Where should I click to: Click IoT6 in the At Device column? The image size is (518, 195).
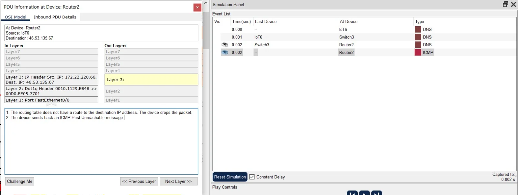pyautogui.click(x=343, y=29)
